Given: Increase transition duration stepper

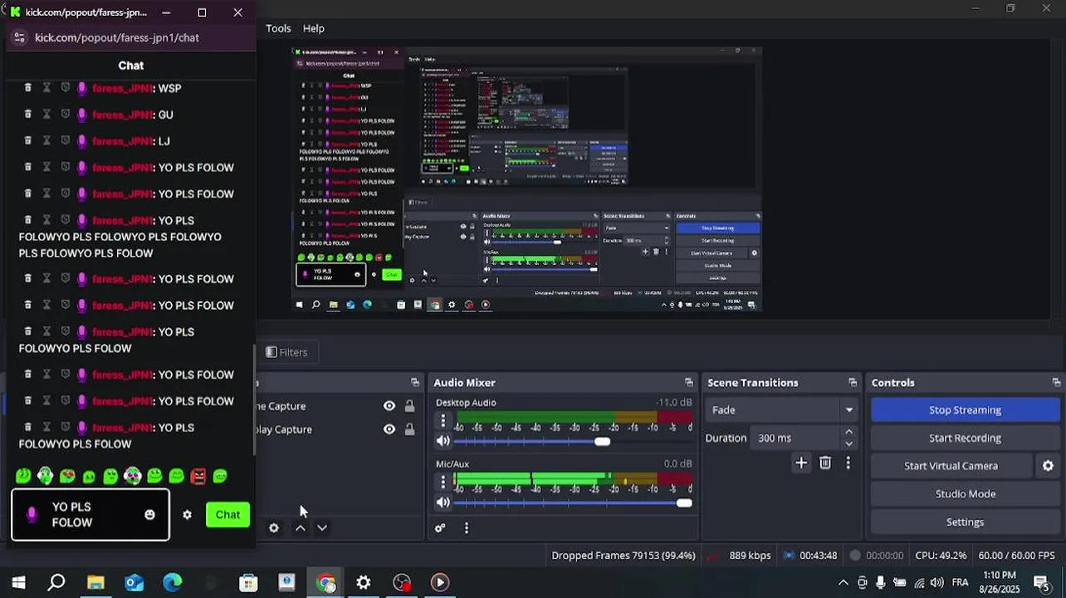Looking at the screenshot, I should pyautogui.click(x=848, y=432).
